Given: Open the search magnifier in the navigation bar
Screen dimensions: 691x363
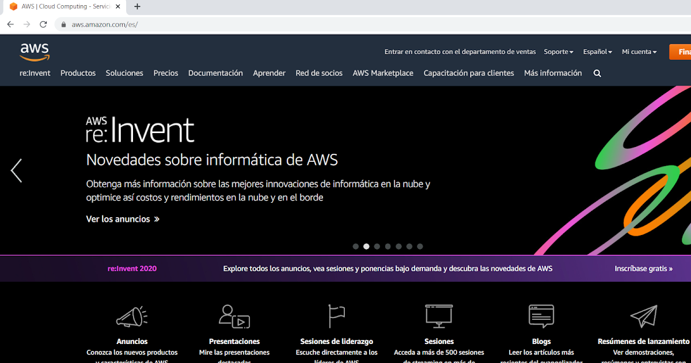Looking at the screenshot, I should tap(597, 73).
